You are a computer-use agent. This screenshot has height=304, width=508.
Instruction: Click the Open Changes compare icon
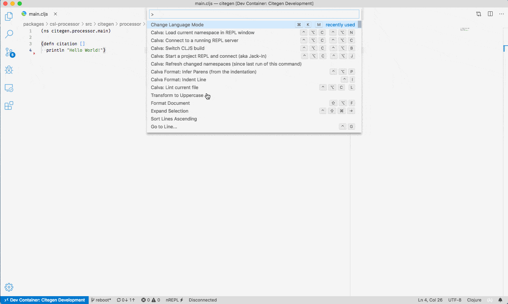click(x=479, y=14)
